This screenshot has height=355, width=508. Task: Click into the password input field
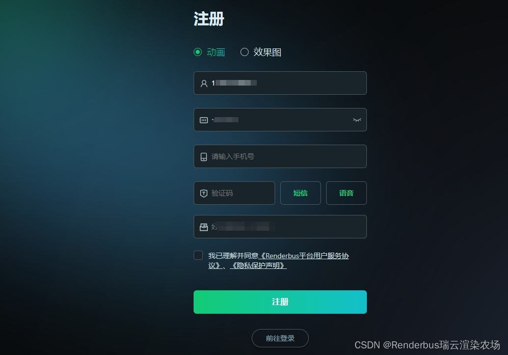[x=280, y=120]
